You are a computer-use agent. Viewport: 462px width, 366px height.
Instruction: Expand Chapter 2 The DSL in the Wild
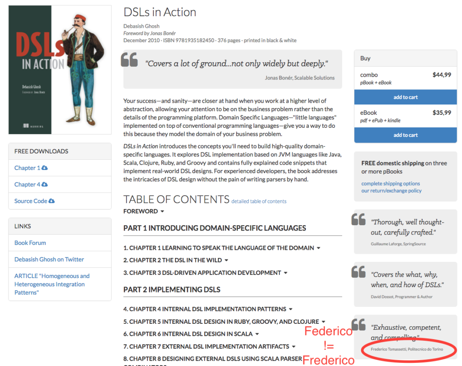coord(226,260)
